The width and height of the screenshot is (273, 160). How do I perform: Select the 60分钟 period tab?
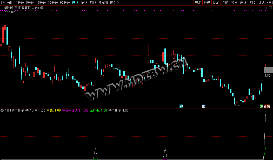pyautogui.click(x=65, y=3)
